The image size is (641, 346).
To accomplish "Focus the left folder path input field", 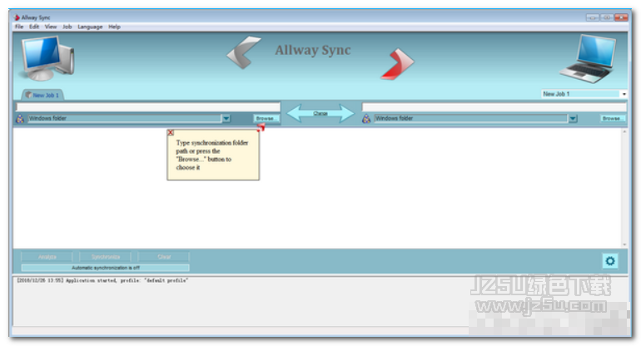I will click(148, 107).
